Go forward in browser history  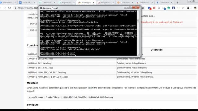(5, 8)
